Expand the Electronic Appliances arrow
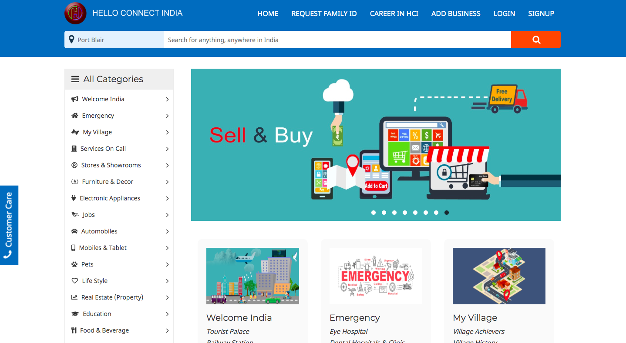Viewport: 626px width, 343px height. point(167,198)
